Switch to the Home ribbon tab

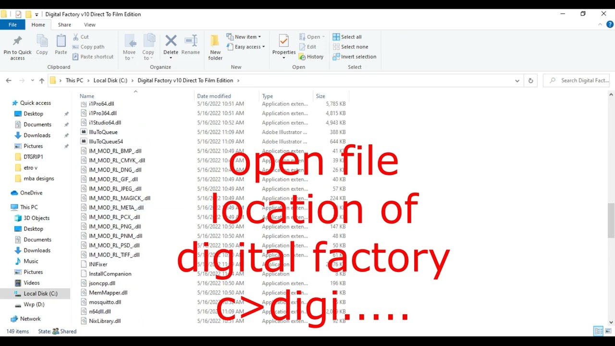point(38,25)
